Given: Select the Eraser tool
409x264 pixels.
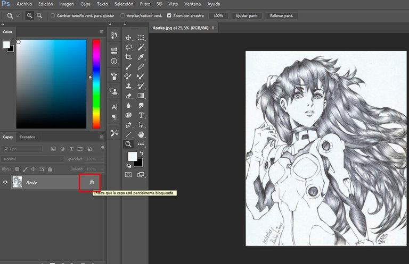Looking at the screenshot, I should (x=128, y=96).
